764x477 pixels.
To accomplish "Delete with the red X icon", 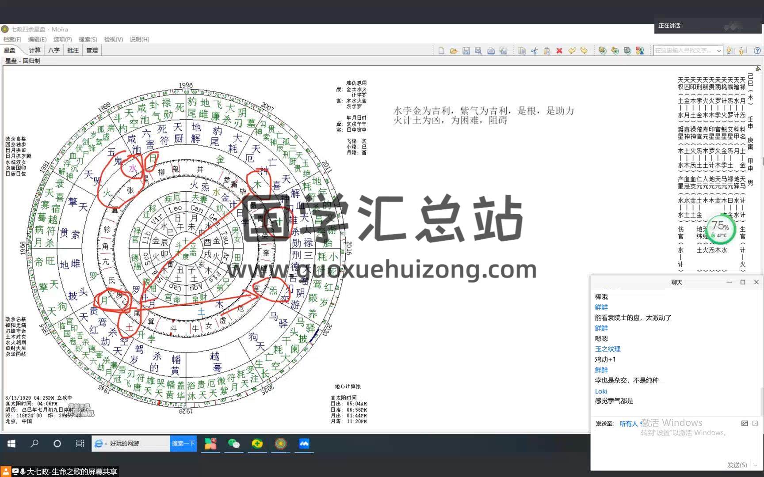I will (559, 51).
